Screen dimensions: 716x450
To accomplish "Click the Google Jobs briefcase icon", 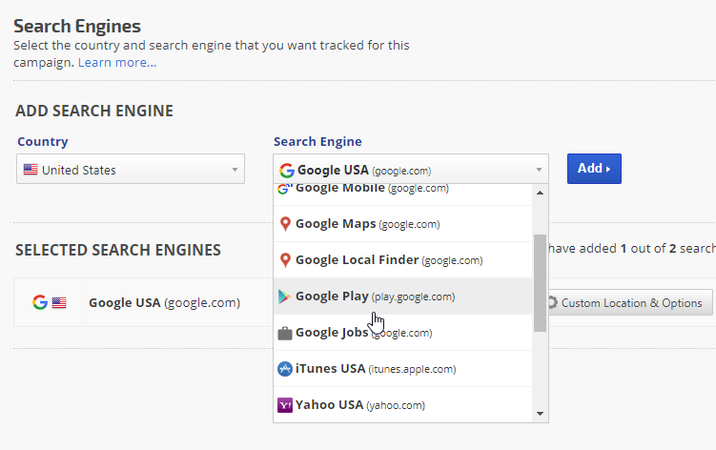I will point(284,333).
